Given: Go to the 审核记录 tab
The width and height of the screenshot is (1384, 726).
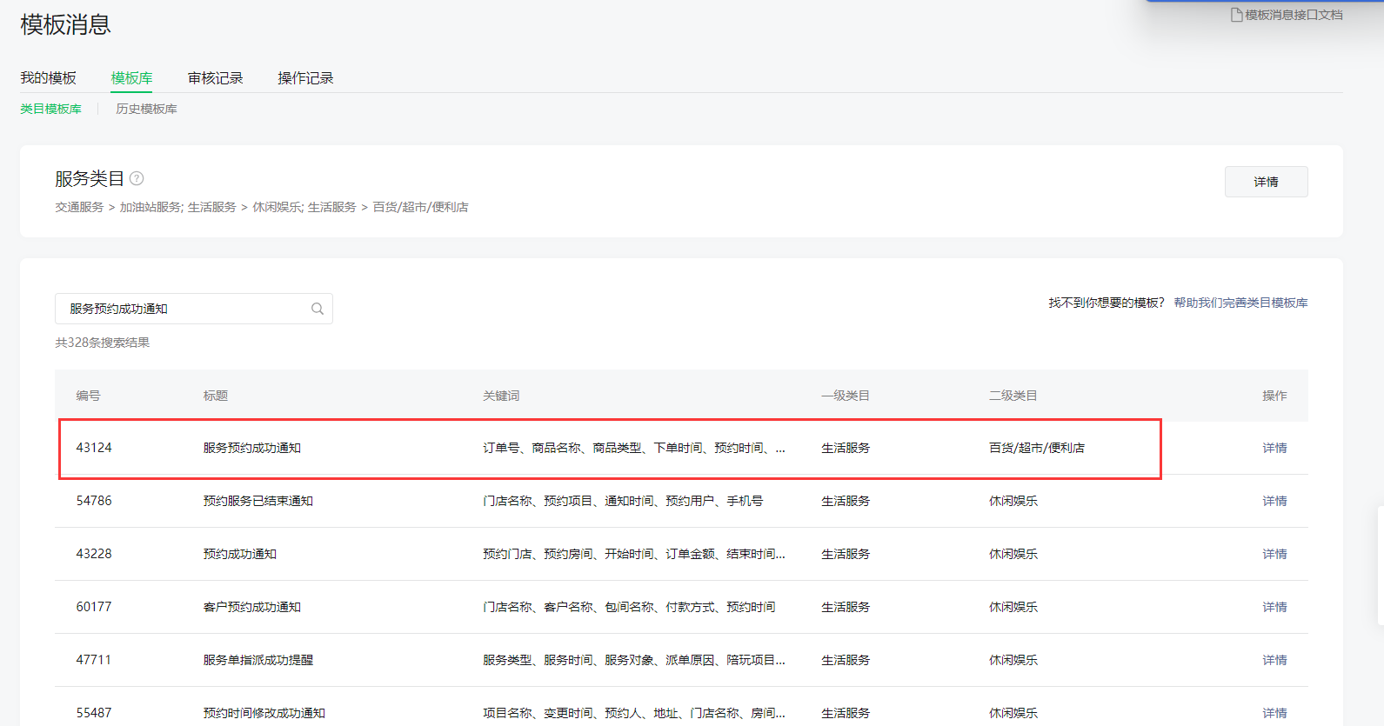Looking at the screenshot, I should pos(215,78).
